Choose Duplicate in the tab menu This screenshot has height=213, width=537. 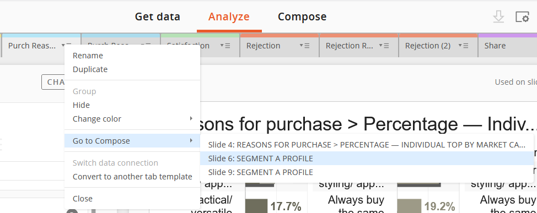(90, 69)
